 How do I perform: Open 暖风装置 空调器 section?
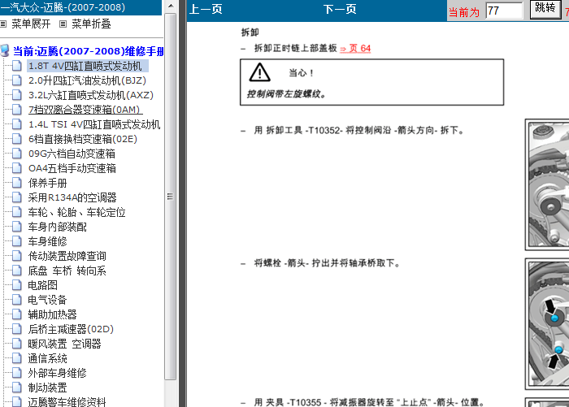(x=64, y=344)
